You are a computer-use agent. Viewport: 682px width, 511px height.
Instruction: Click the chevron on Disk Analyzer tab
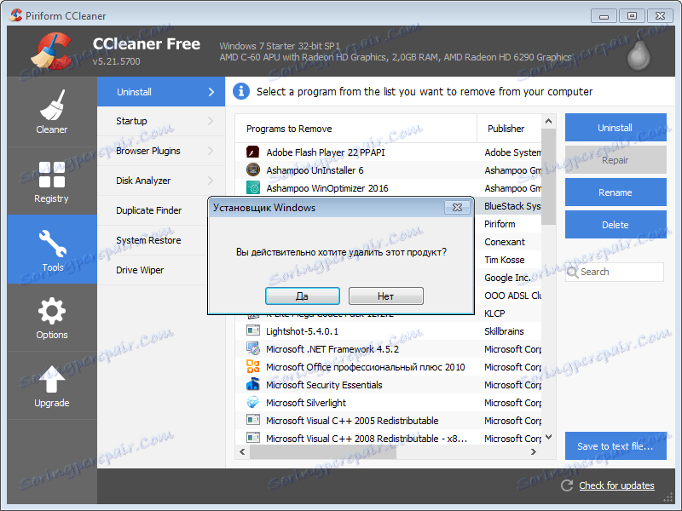[211, 181]
